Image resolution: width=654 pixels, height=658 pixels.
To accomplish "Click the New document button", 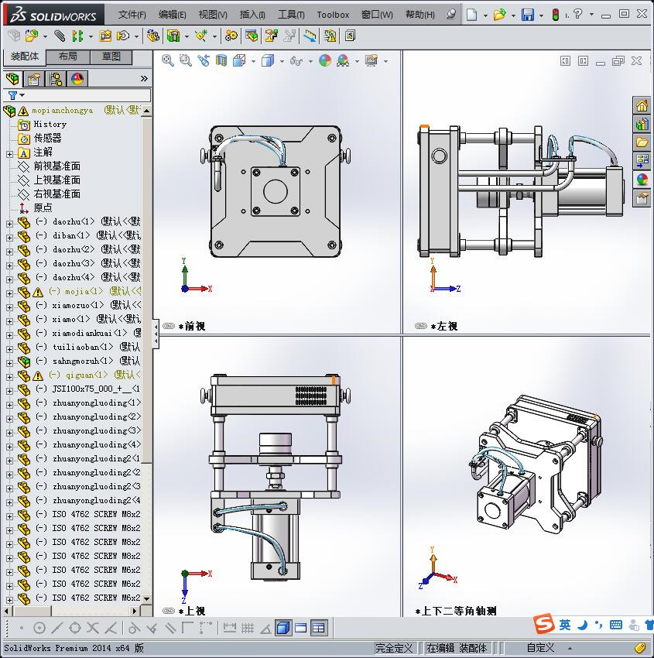I will (x=472, y=15).
